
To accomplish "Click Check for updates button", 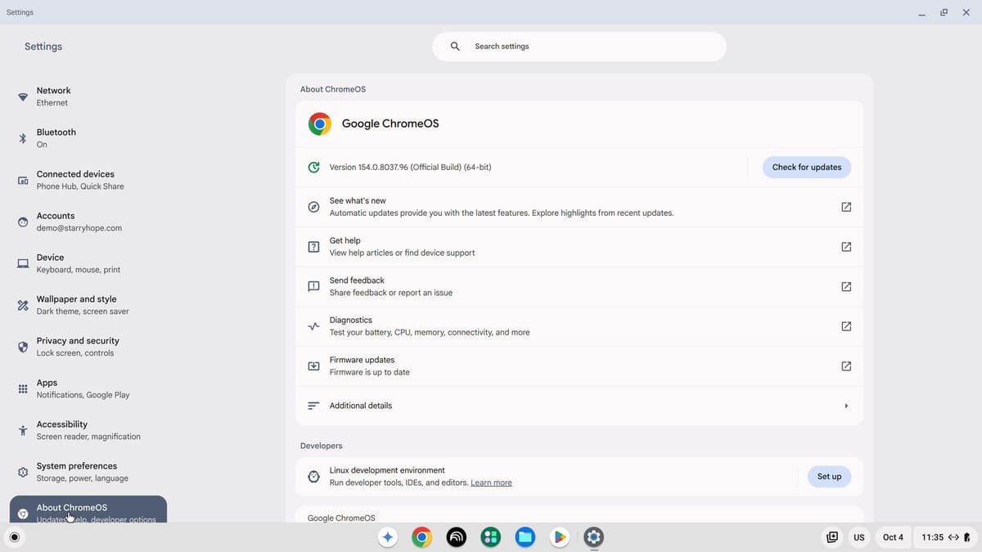I will [x=807, y=167].
